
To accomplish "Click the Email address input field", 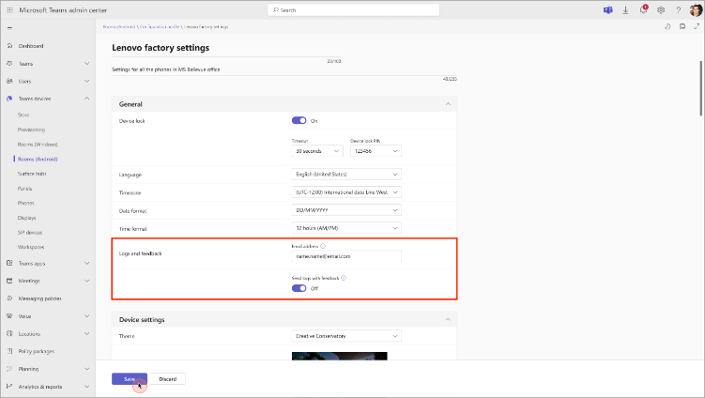I will [346, 256].
